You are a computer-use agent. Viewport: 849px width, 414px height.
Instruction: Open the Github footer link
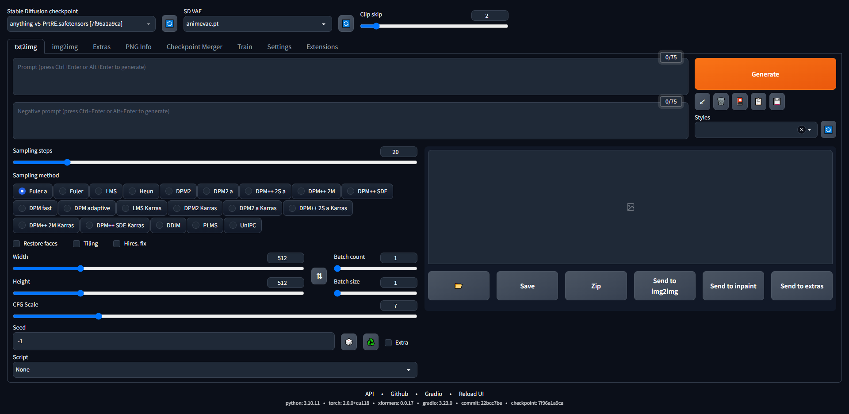point(399,394)
